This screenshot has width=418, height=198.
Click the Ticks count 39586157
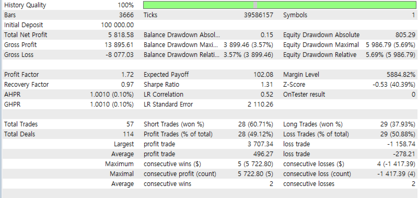pyautogui.click(x=259, y=15)
